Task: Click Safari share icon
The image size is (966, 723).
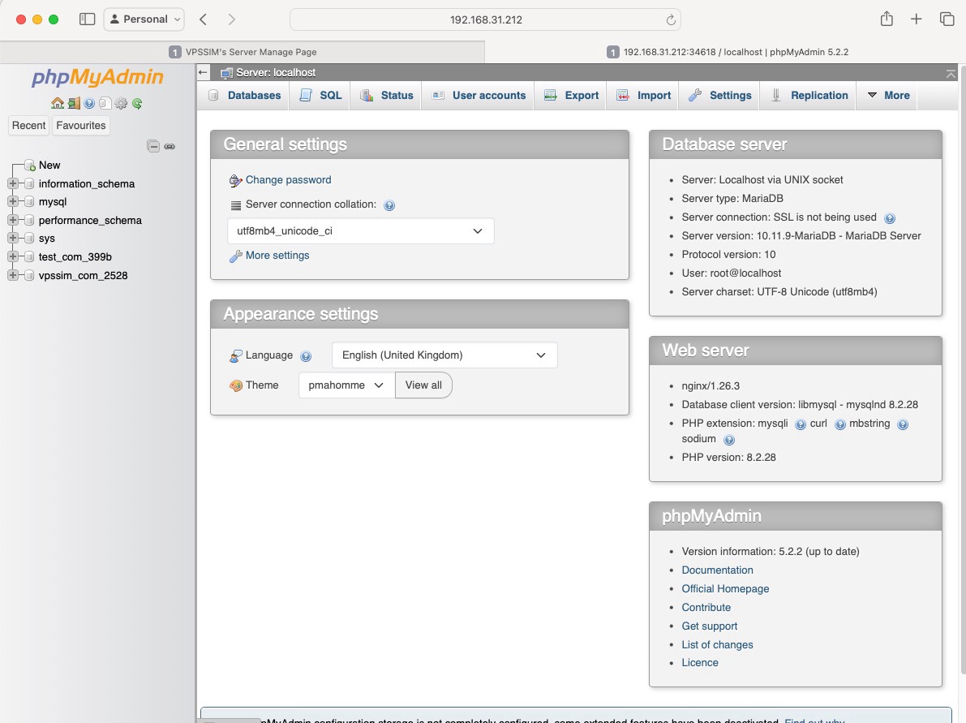Action: [x=887, y=19]
